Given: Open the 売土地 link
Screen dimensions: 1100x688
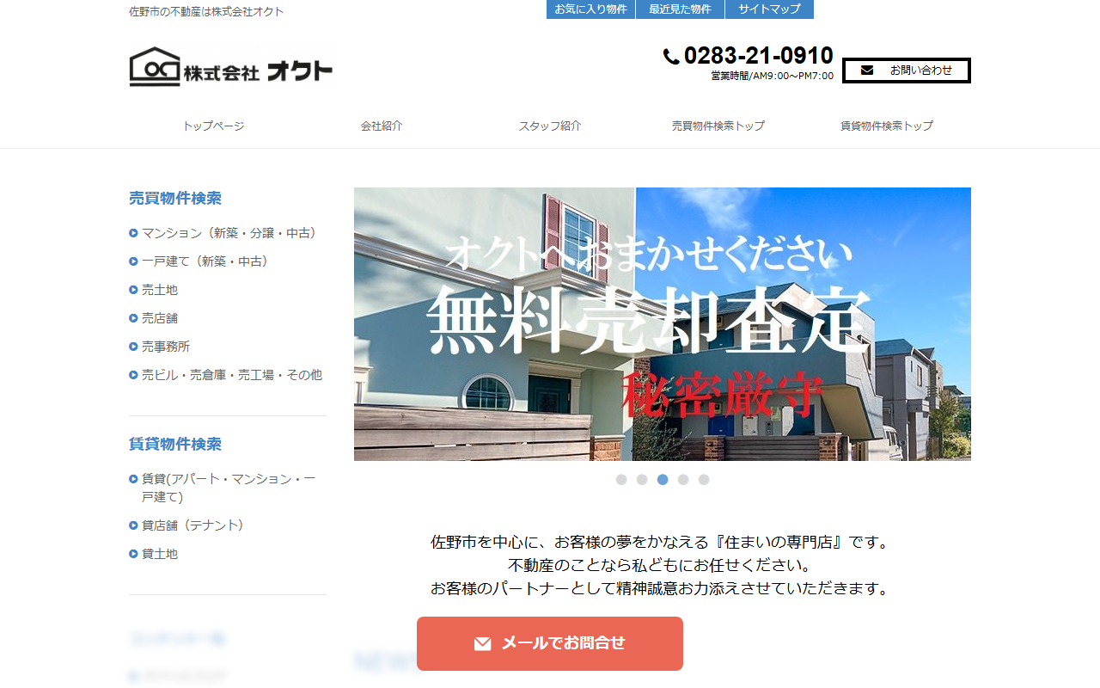Looking at the screenshot, I should (160, 290).
